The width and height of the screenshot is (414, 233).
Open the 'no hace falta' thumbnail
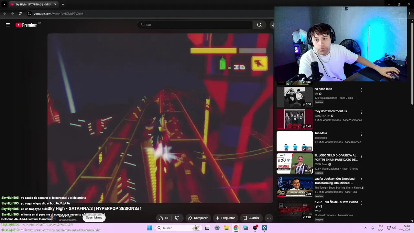click(x=295, y=97)
